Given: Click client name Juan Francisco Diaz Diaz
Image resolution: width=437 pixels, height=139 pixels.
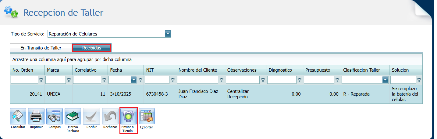Looking at the screenshot, I should click(201, 94).
